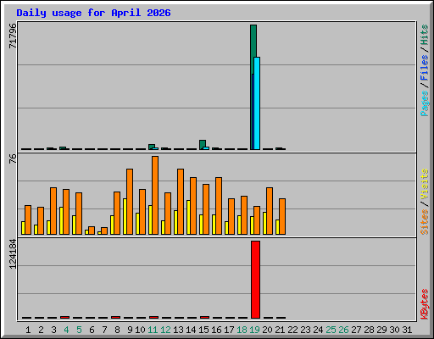Select the yellow bar for day 4
Viewport: 434px width, 339px height.
tap(61, 220)
